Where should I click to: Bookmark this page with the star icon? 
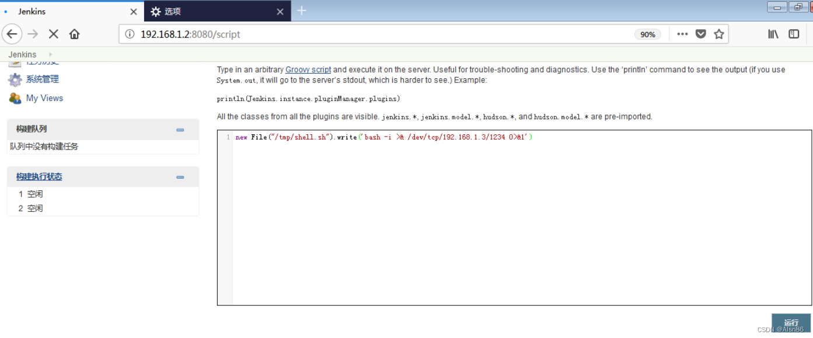pos(719,34)
